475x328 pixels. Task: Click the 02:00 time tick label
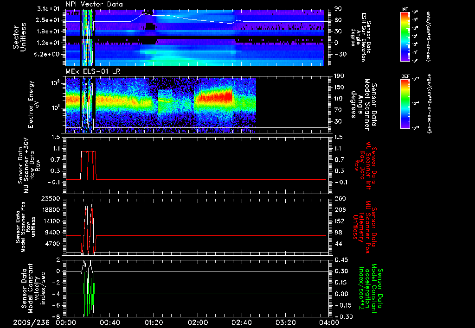pyautogui.click(x=198, y=322)
